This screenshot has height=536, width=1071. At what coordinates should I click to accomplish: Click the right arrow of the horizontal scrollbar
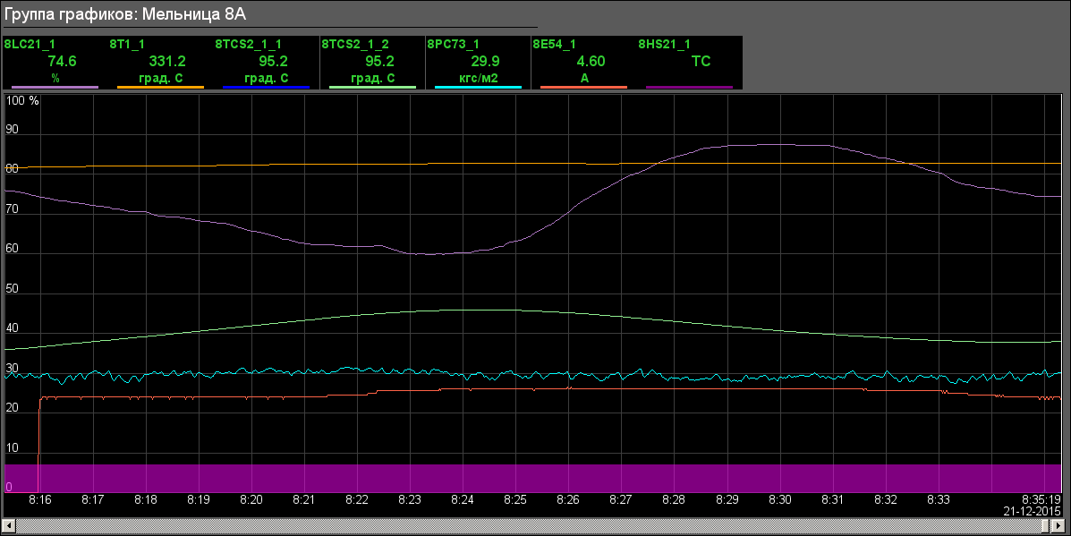pyautogui.click(x=1061, y=523)
